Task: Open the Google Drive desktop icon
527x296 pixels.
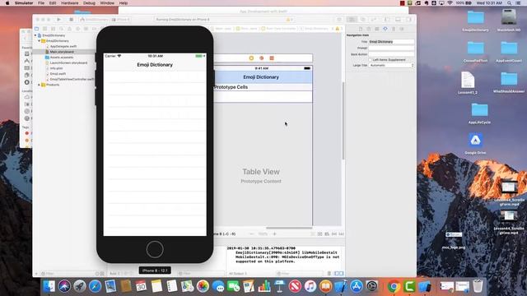Action: pyautogui.click(x=475, y=143)
